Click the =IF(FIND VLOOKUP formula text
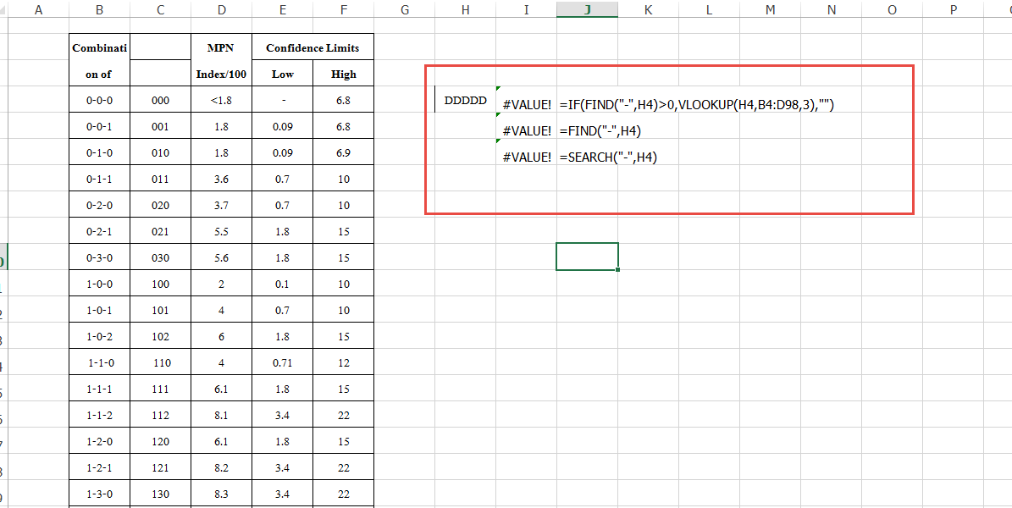Viewport: 1012px width, 508px height. 697,105
